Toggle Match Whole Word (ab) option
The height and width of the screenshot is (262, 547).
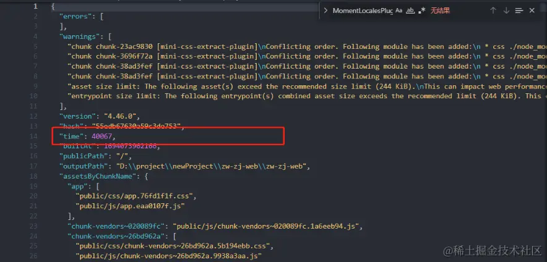(x=411, y=11)
